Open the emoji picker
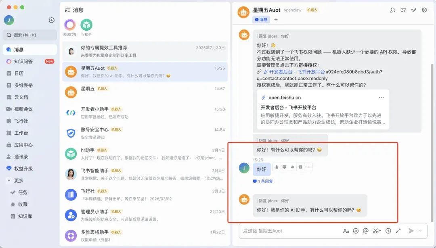Viewport: 436px width, 248px height. coord(356,231)
